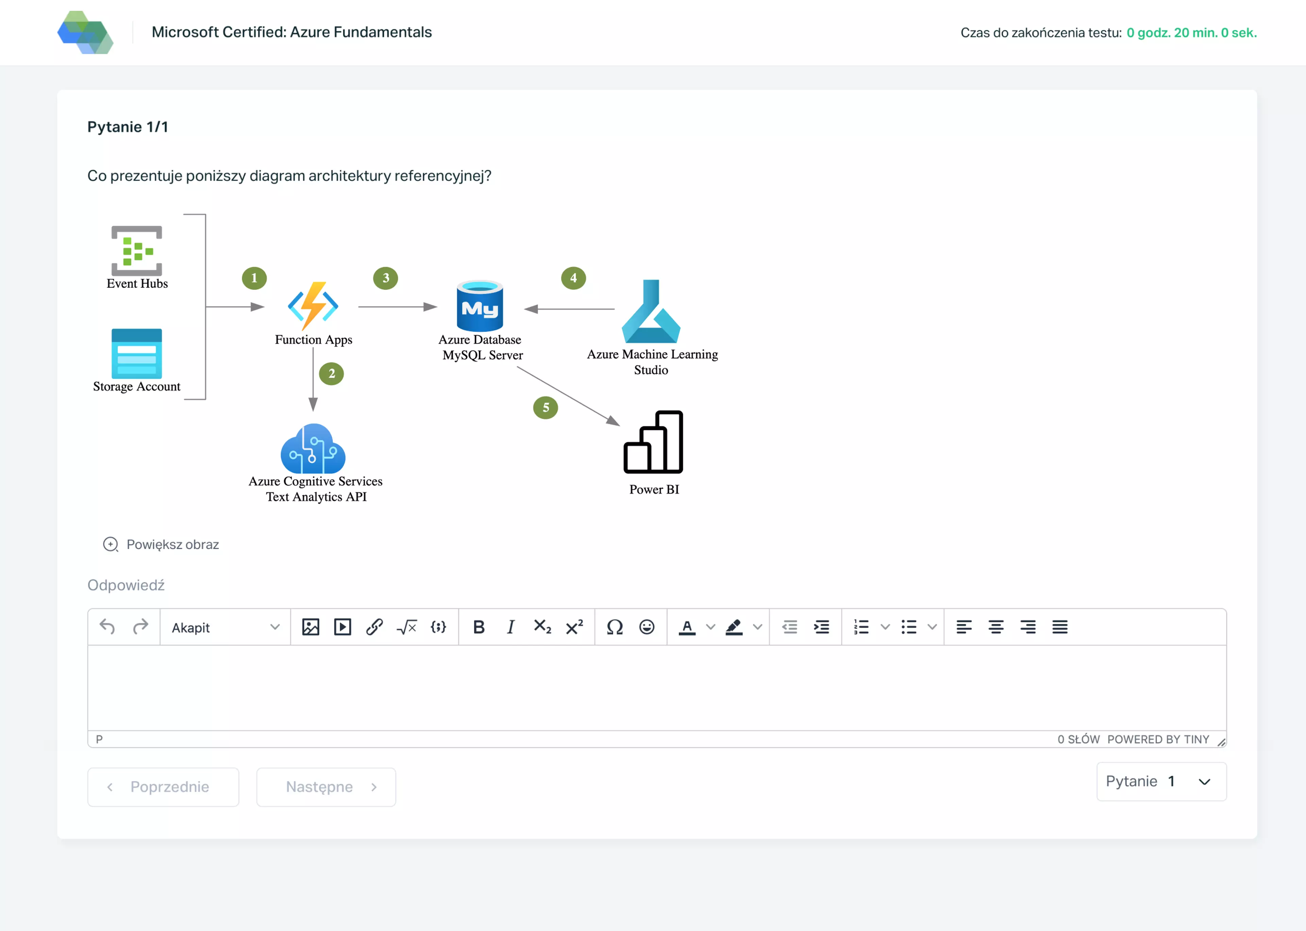Click the magnifier icon beside Powiększ obraz
Screen dimensions: 1306x931
pos(111,544)
